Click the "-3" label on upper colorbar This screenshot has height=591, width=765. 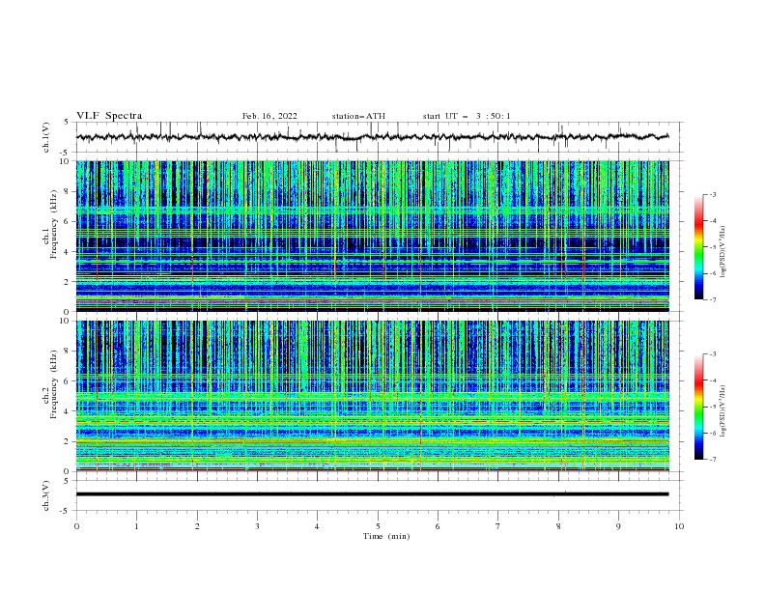pyautogui.click(x=712, y=194)
